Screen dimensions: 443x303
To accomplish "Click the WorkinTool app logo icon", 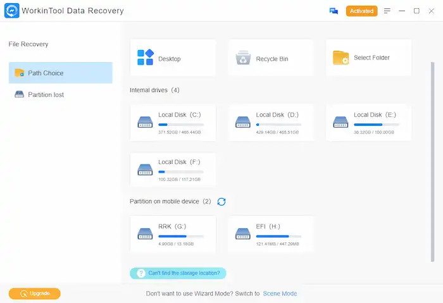I will coord(12,11).
